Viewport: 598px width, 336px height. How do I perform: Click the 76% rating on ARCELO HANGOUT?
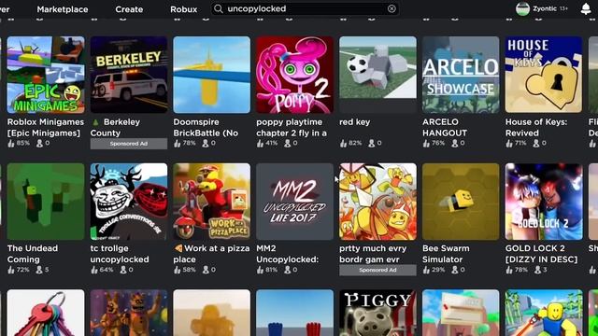438,143
